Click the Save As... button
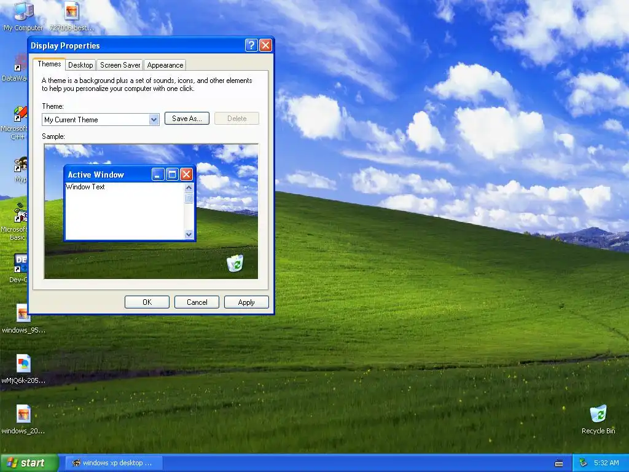 click(187, 119)
